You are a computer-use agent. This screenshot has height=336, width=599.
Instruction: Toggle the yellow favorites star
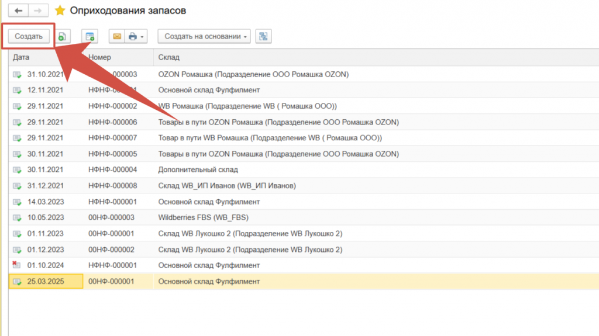(x=60, y=11)
